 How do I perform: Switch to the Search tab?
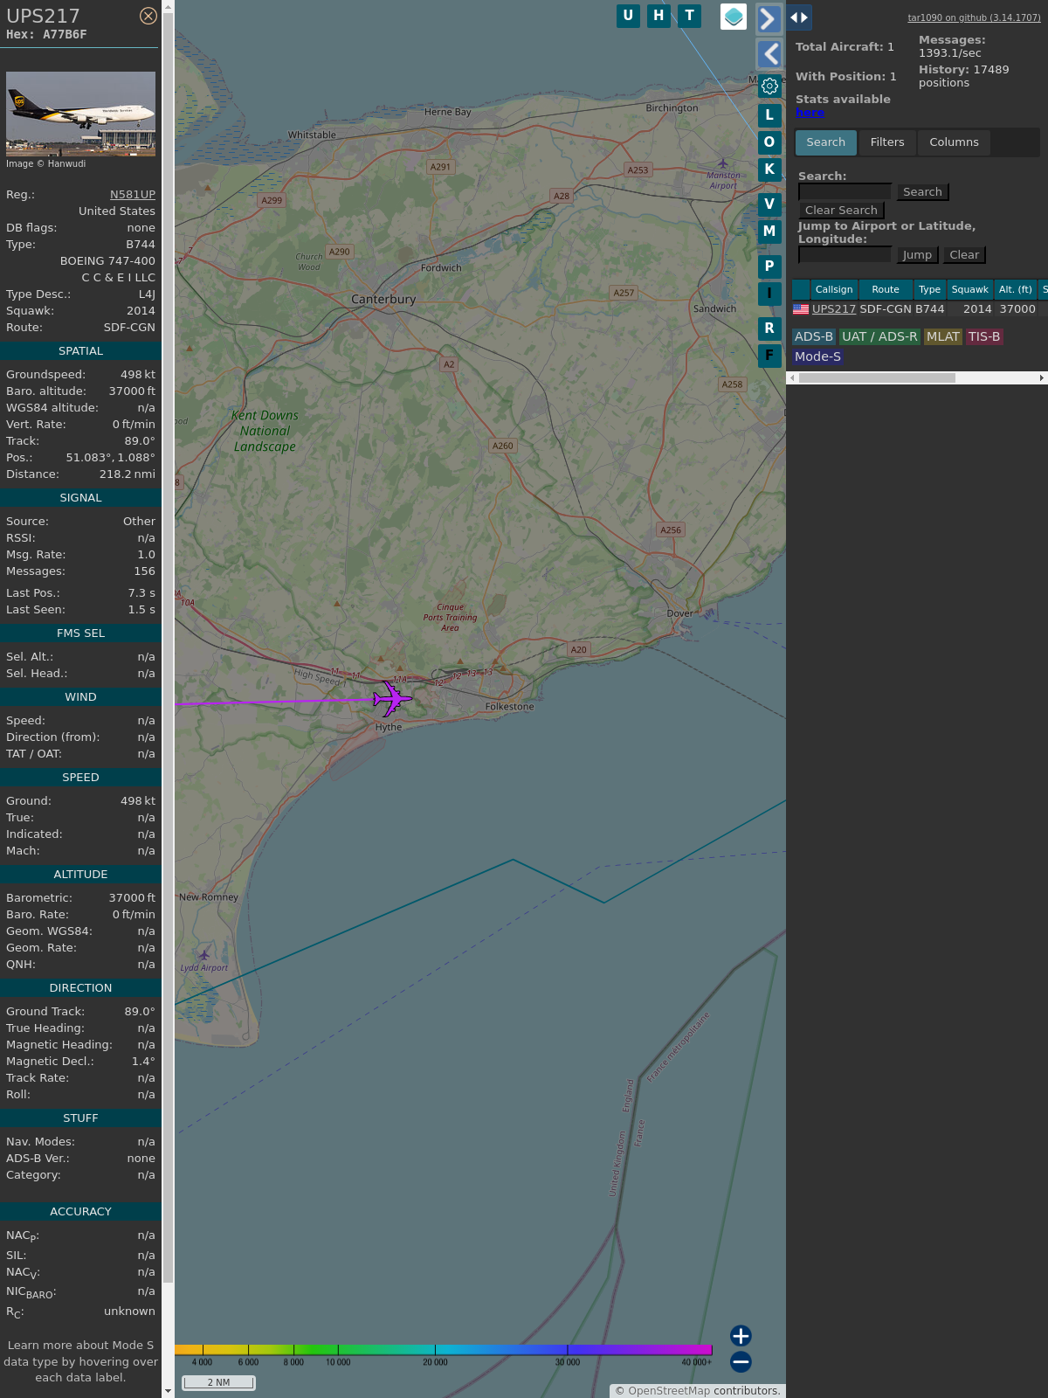[825, 142]
